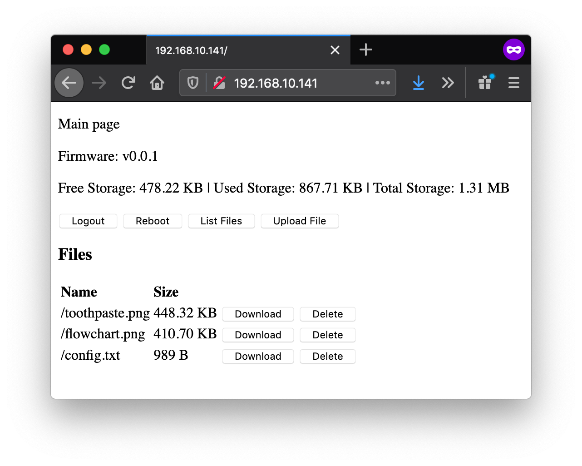Click the tracking protection shield icon
Screen dimensions: 582x466
[193, 83]
